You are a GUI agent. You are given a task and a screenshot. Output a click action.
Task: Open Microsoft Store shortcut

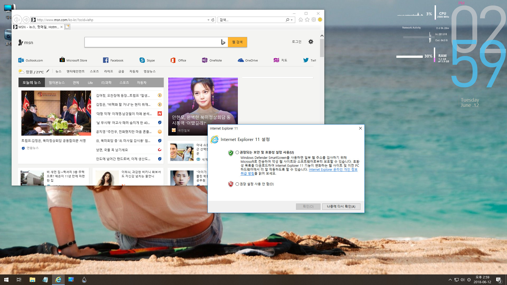click(x=73, y=60)
